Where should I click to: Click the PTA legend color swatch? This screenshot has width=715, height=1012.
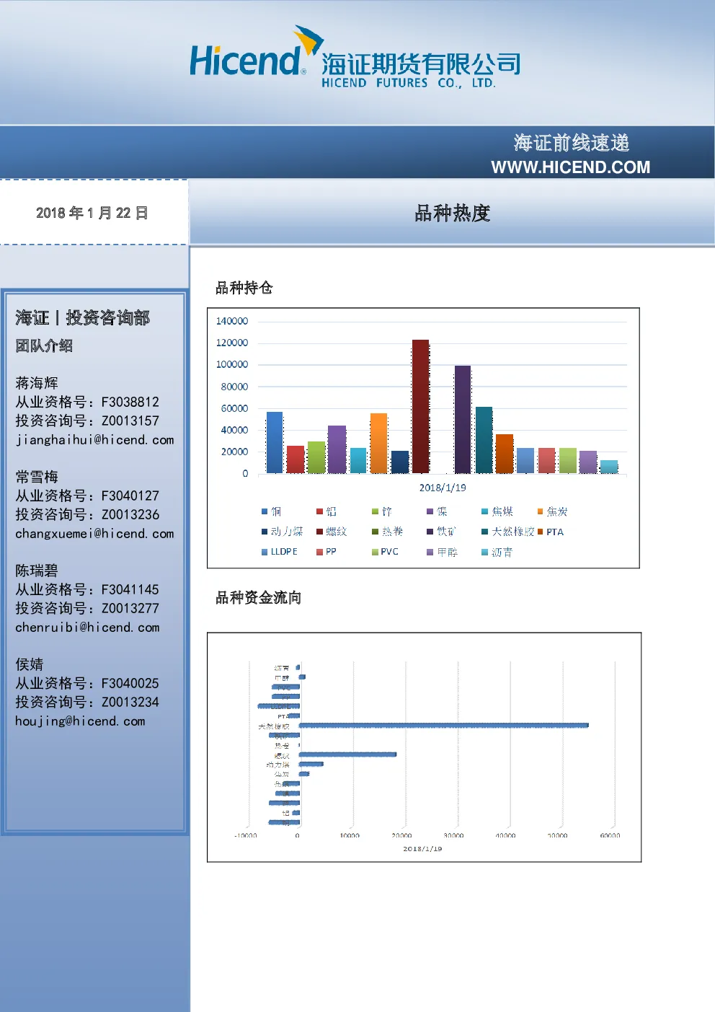point(540,532)
